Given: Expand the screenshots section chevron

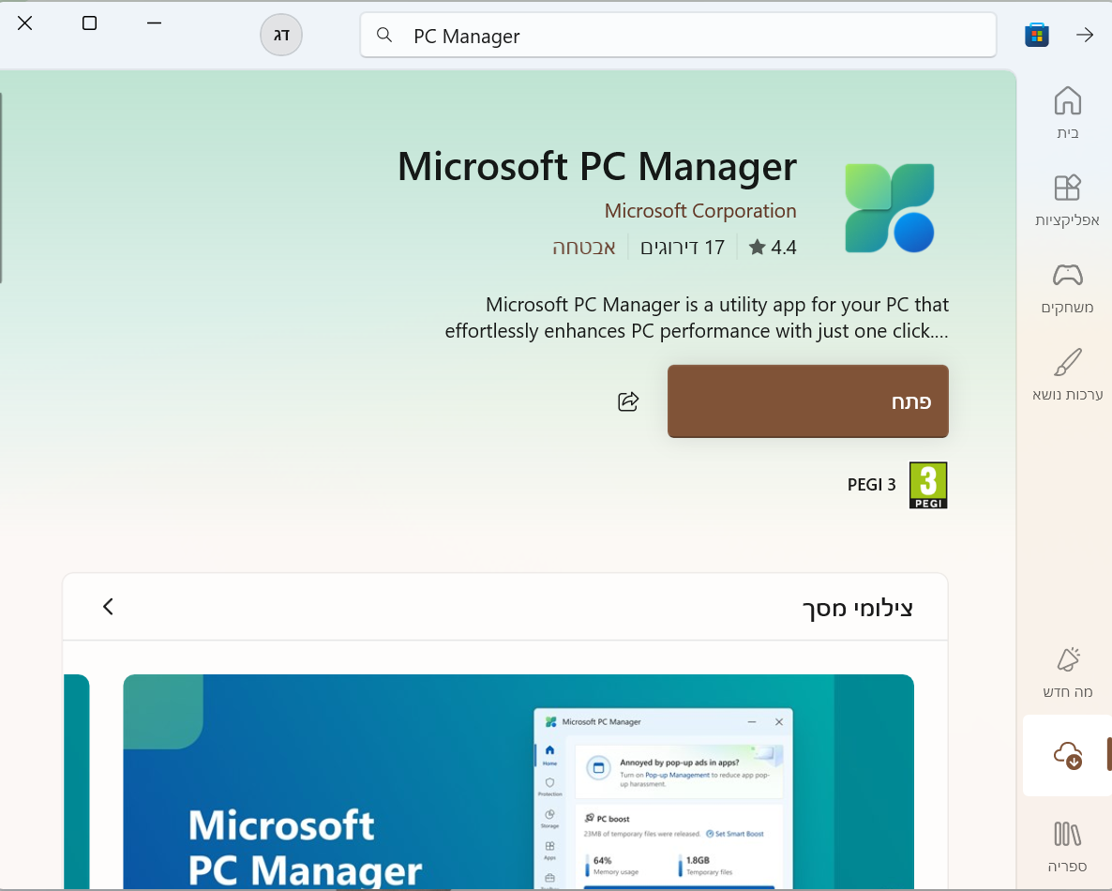Looking at the screenshot, I should (108, 607).
